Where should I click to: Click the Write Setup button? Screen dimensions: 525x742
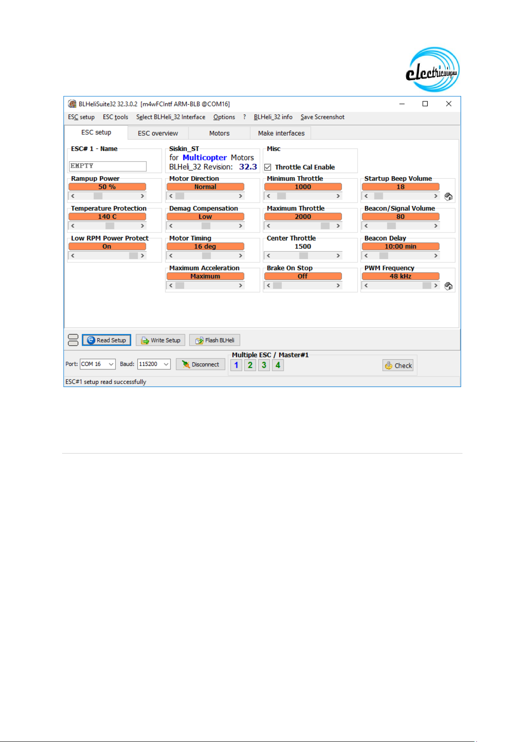[x=161, y=340]
